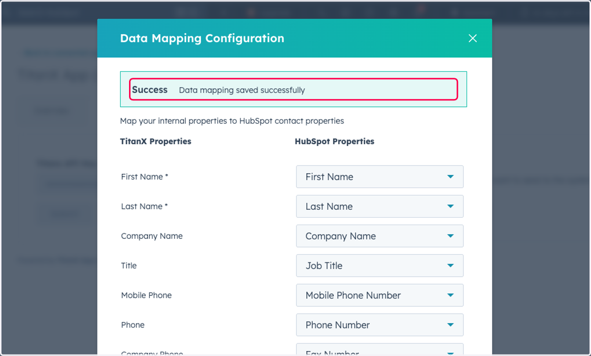Click the mapping instructions description text
Viewport: 591px width, 356px height.
pyautogui.click(x=232, y=121)
